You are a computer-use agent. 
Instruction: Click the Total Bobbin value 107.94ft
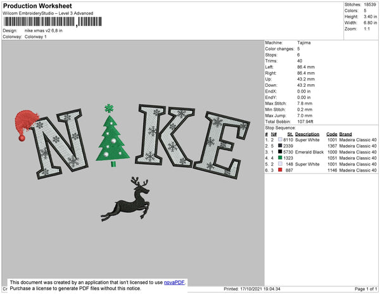pos(305,122)
